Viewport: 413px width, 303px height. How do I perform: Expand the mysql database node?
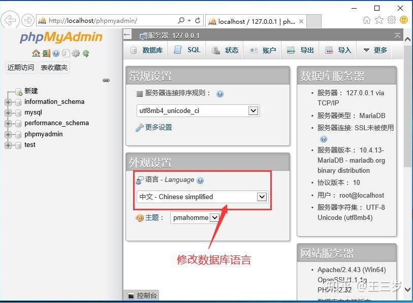[8, 113]
